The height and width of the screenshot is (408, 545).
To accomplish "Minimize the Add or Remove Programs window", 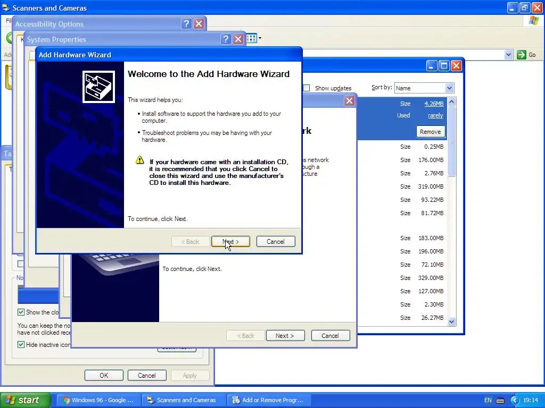I will click(x=431, y=65).
